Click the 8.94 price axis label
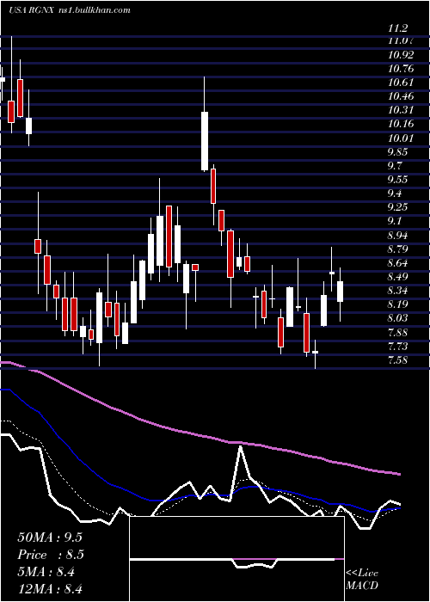Viewport: 430px width, 602px height. click(x=397, y=235)
